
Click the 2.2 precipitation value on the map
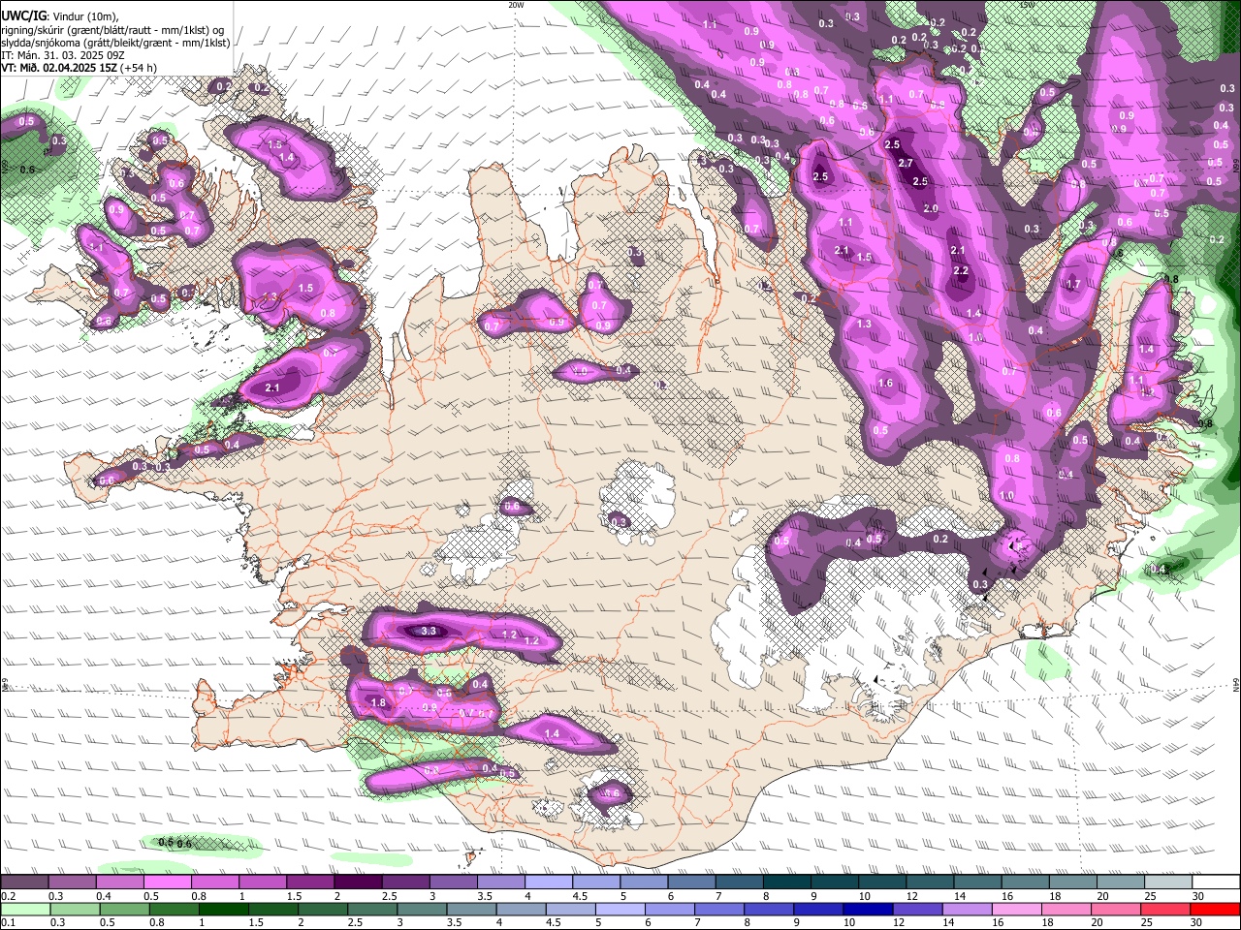click(962, 271)
